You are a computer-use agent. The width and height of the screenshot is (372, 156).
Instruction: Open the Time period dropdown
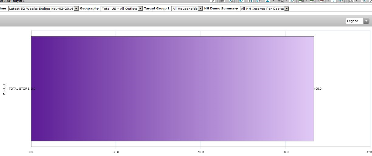click(x=76, y=9)
